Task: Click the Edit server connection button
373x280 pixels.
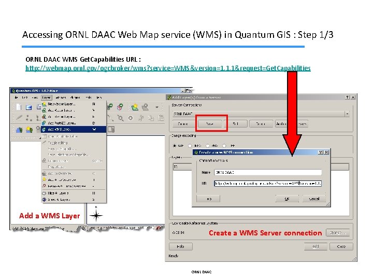Action: (236, 124)
